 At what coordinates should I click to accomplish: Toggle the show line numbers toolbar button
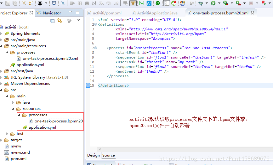pos(167,3)
